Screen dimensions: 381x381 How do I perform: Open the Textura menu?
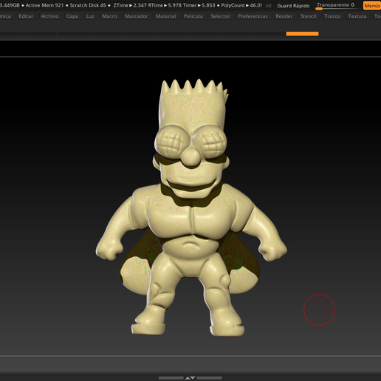[357, 16]
